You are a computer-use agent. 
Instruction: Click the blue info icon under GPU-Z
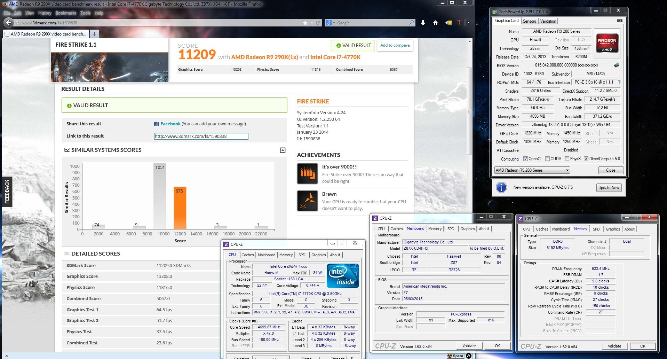pos(501,187)
